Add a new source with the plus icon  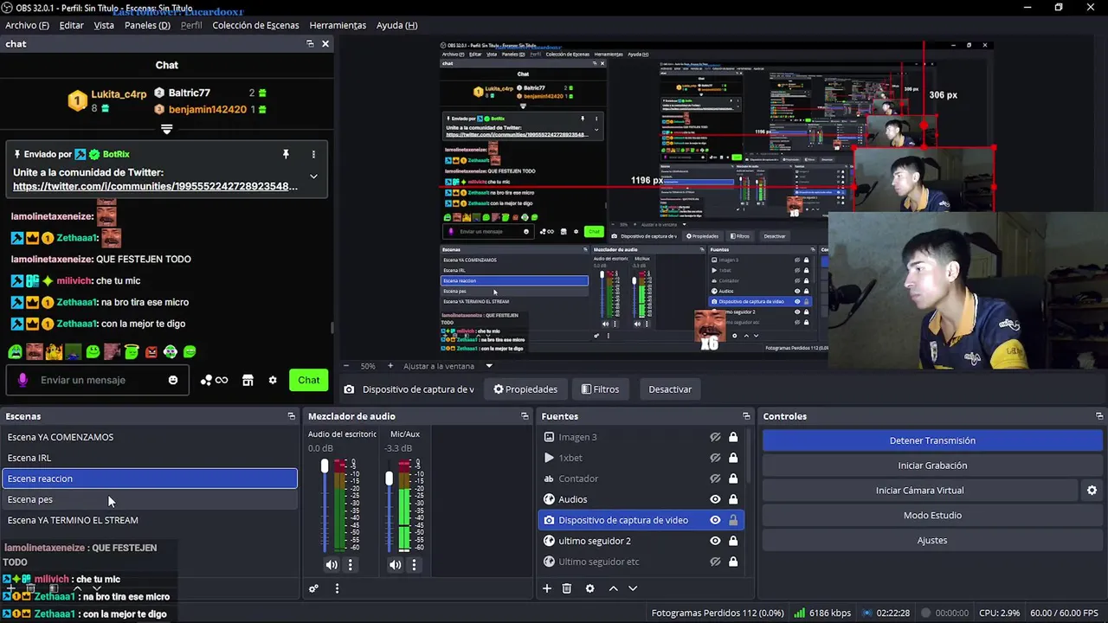click(x=547, y=588)
